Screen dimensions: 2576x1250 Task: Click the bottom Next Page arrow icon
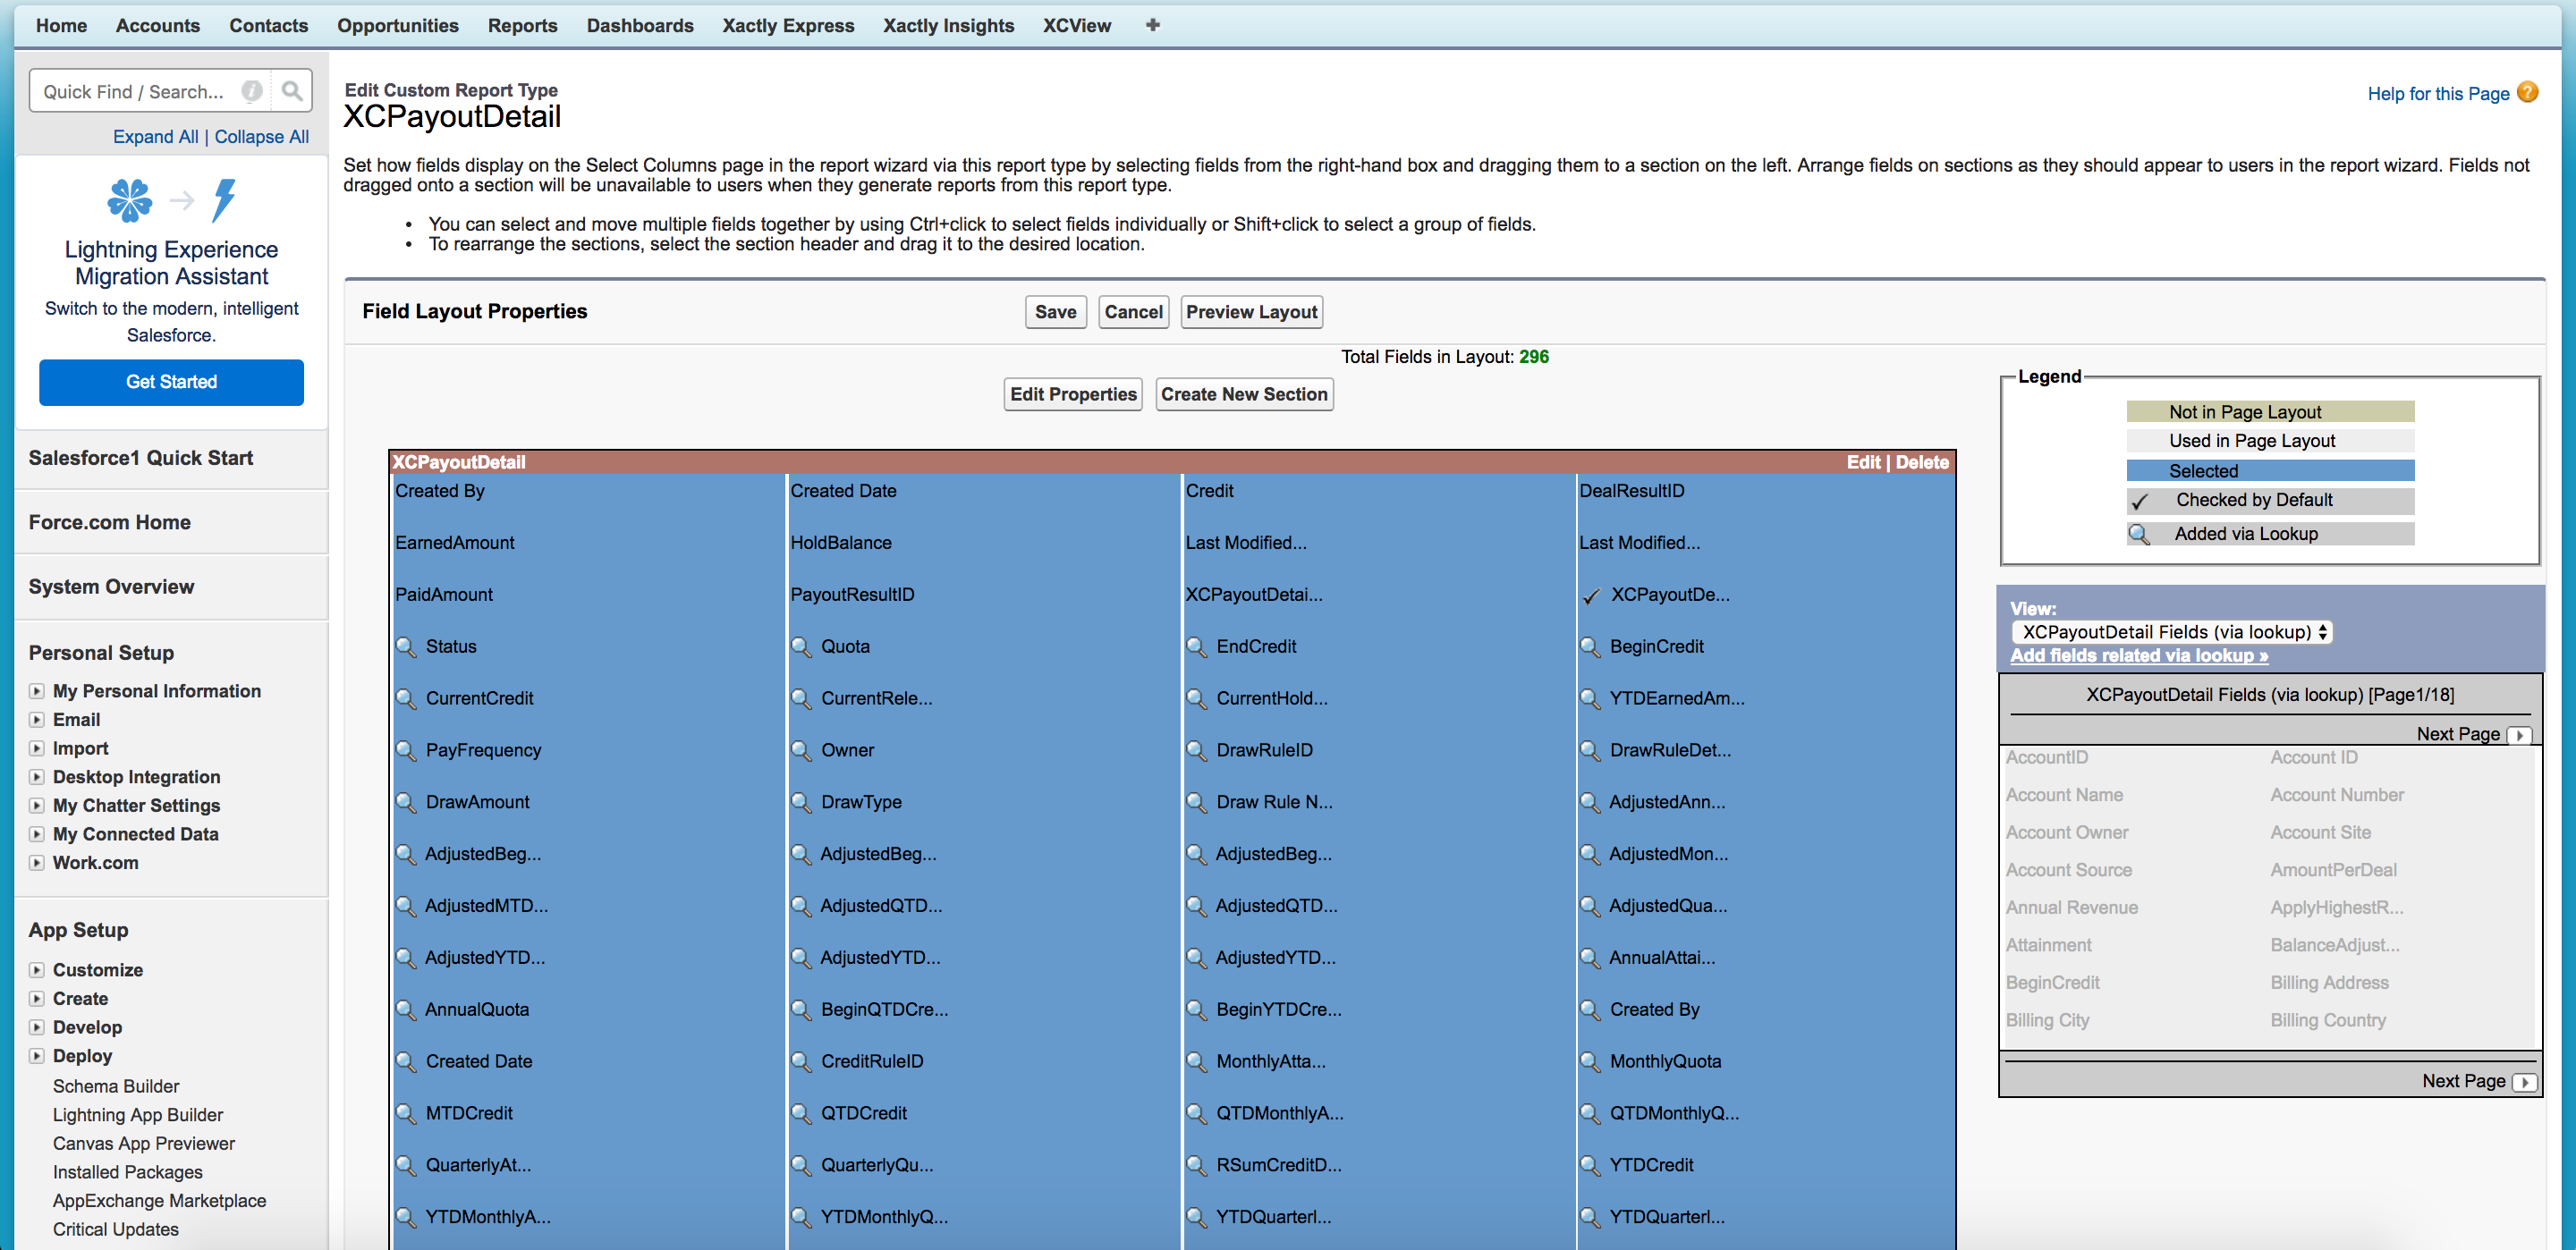click(x=2525, y=1082)
